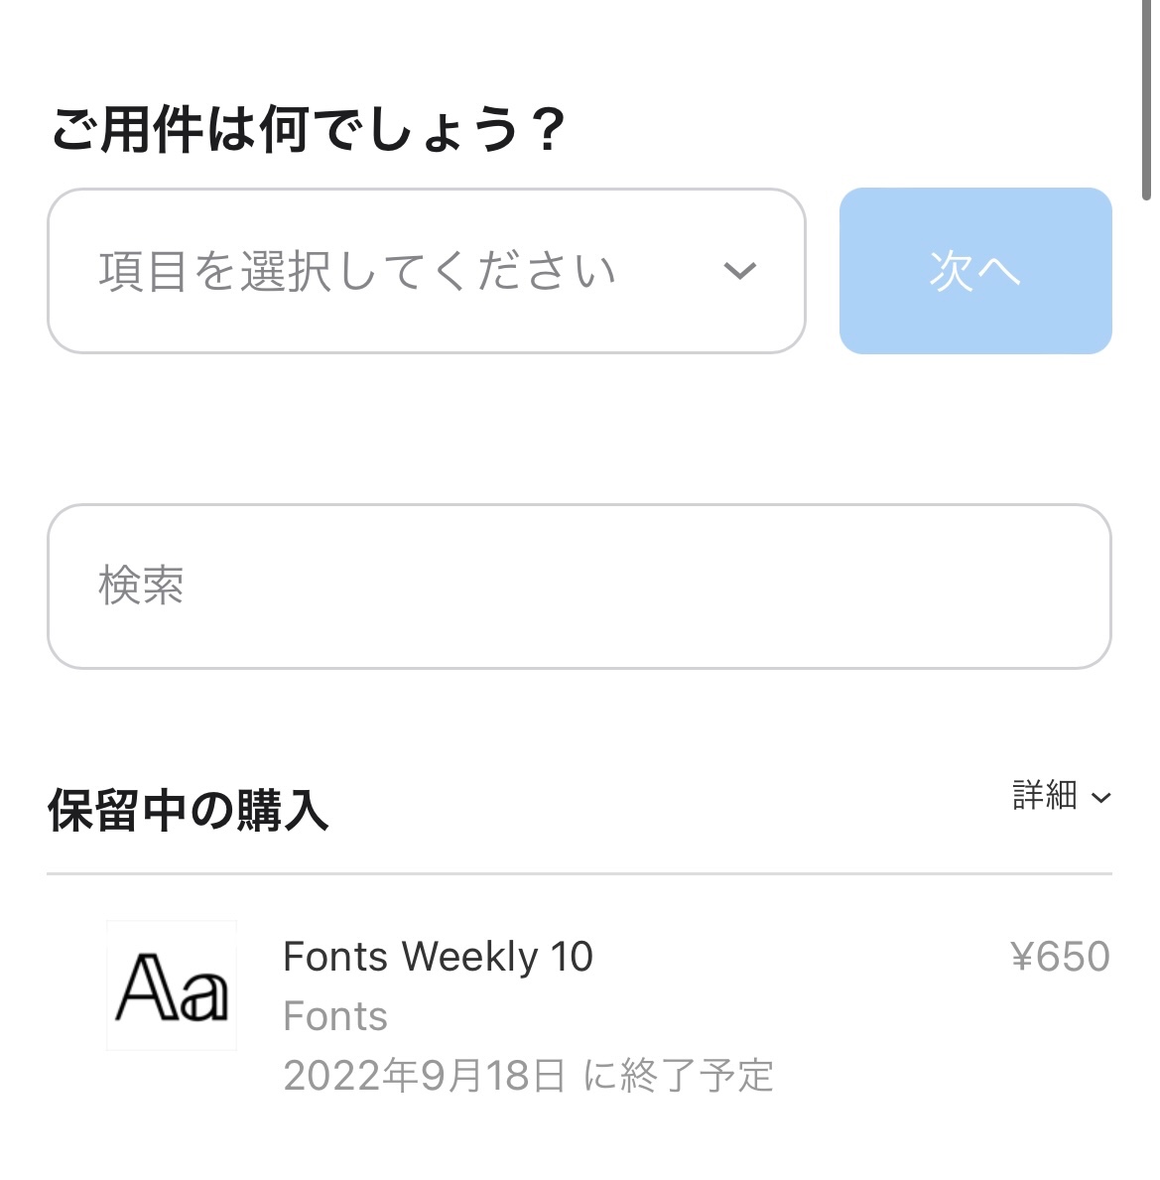1160x1180 pixels.
Task: Click the lowercase a in the Fonts thumbnail
Action: [x=202, y=994]
